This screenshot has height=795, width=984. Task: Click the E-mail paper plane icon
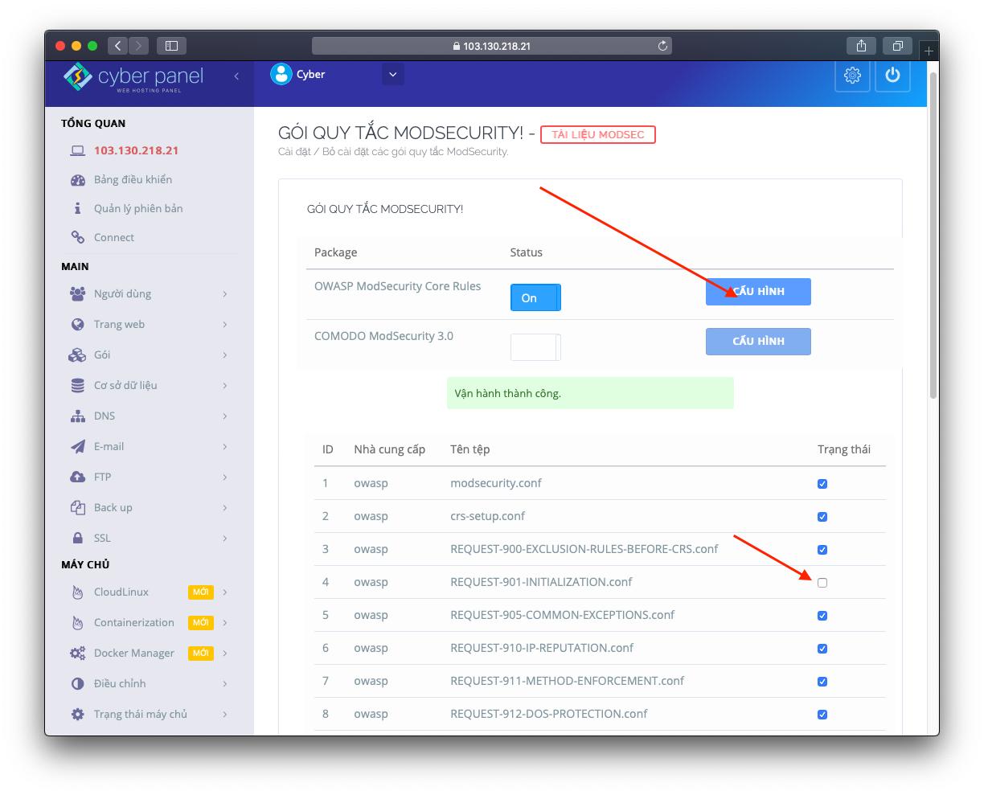click(78, 447)
